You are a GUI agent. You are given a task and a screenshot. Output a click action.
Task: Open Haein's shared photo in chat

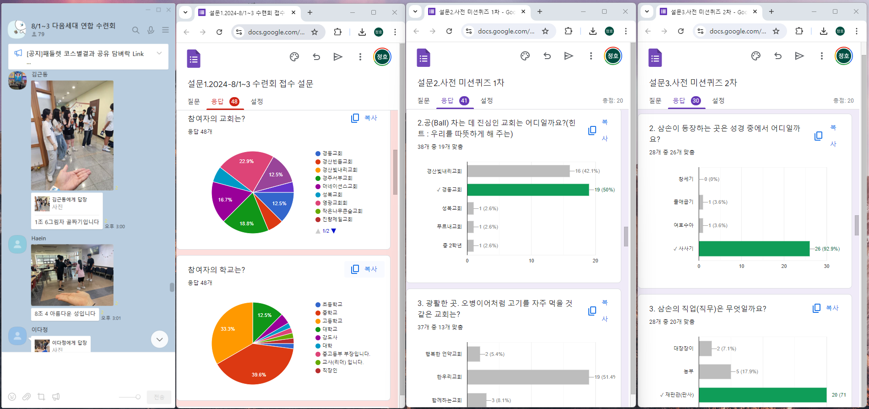point(72,275)
